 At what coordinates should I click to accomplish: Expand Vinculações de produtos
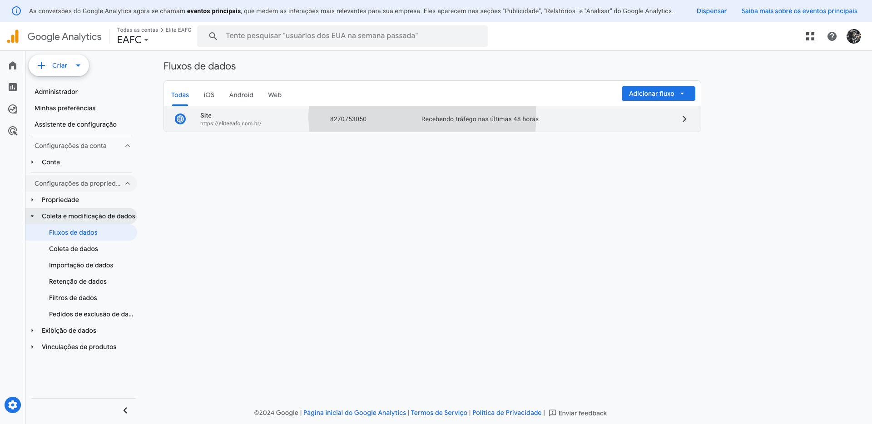[32, 347]
